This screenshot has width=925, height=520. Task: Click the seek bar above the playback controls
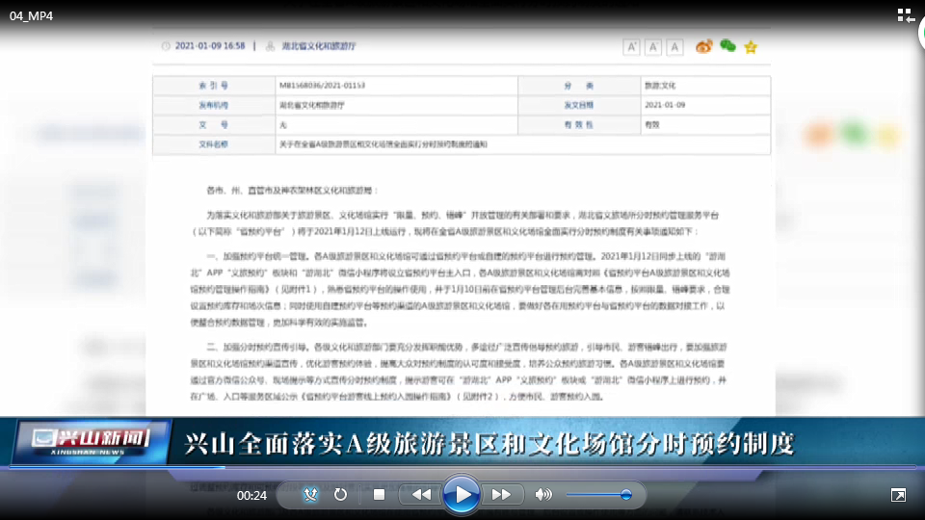(462, 468)
